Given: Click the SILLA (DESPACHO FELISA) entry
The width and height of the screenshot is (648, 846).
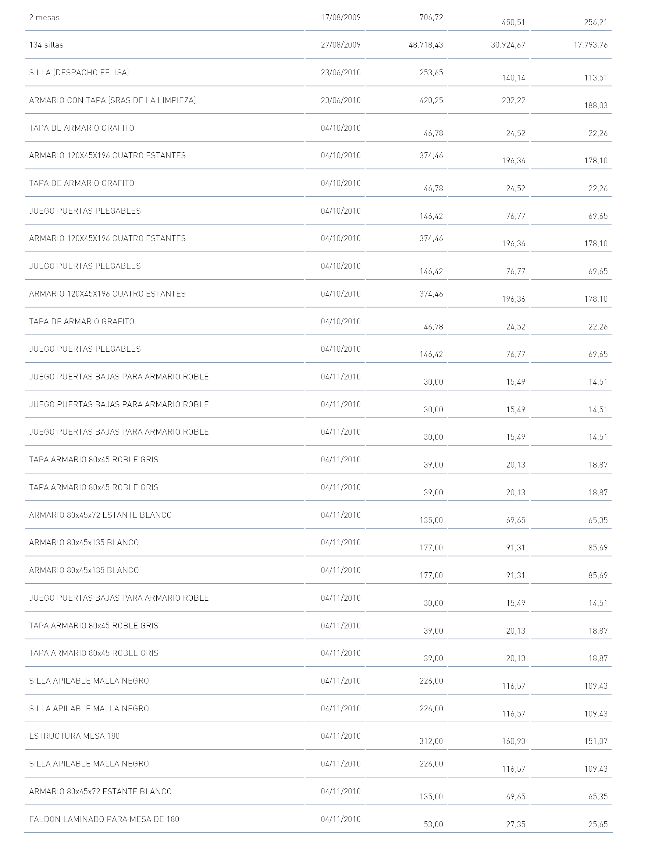Looking at the screenshot, I should pyautogui.click(x=79, y=73).
